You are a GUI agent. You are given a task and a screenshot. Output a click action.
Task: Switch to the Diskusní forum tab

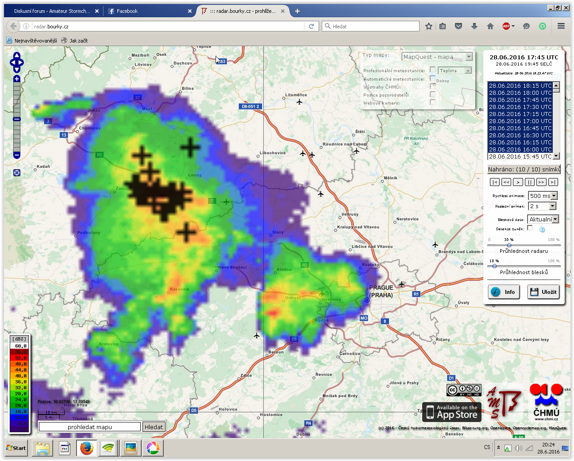52,11
